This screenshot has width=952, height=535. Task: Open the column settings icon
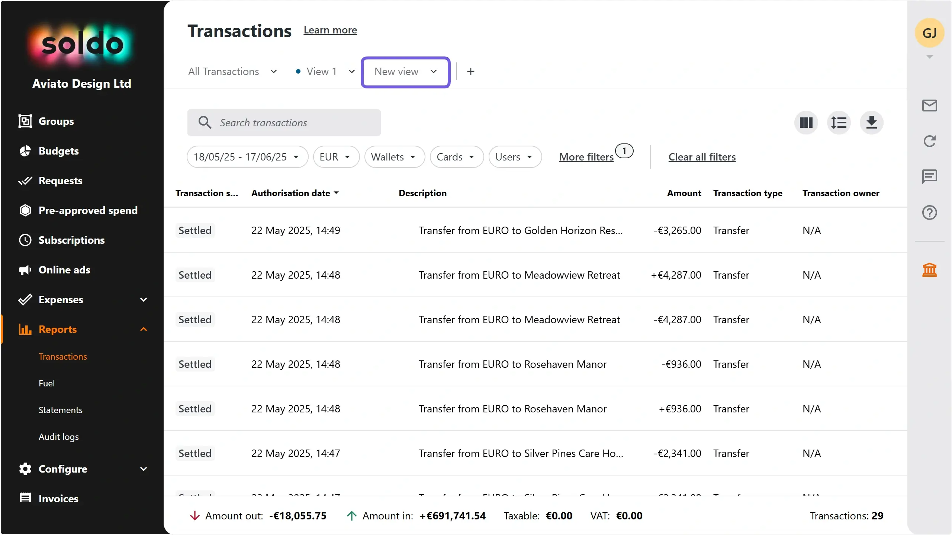click(806, 123)
